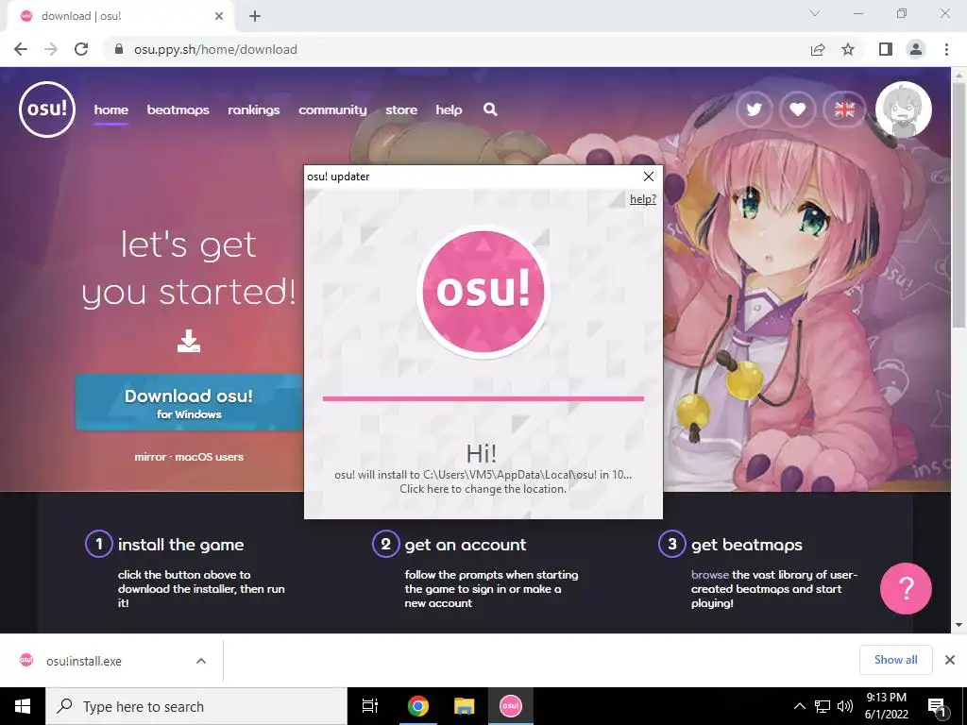This screenshot has width=967, height=725.
Task: Click the pink updater progress bar
Action: point(483,399)
